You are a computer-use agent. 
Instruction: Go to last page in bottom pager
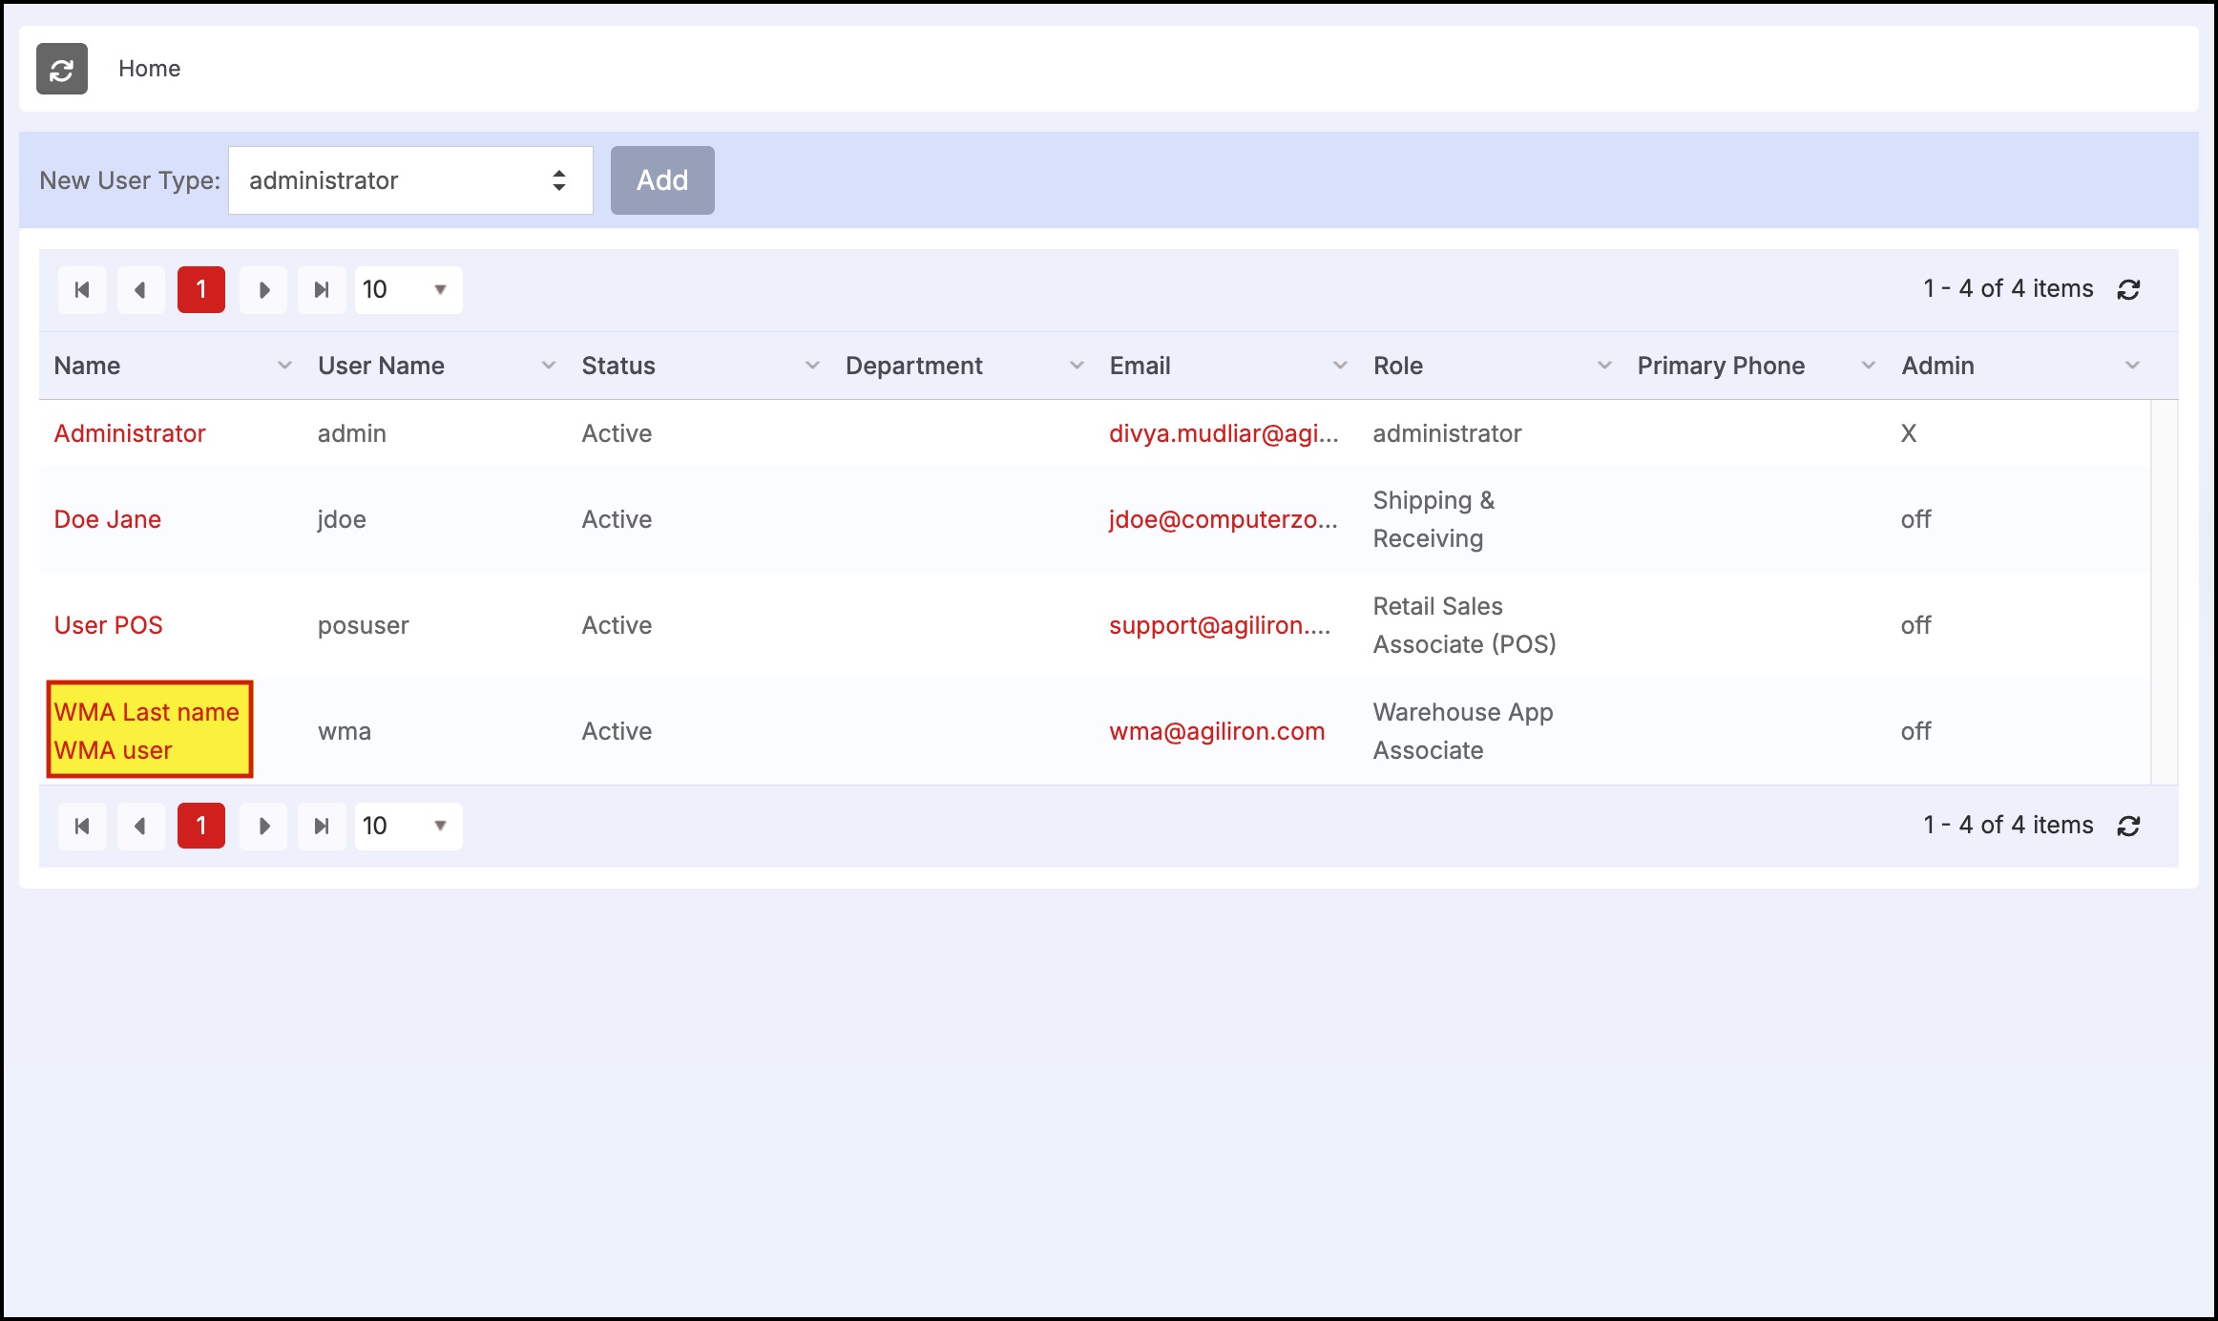322,827
